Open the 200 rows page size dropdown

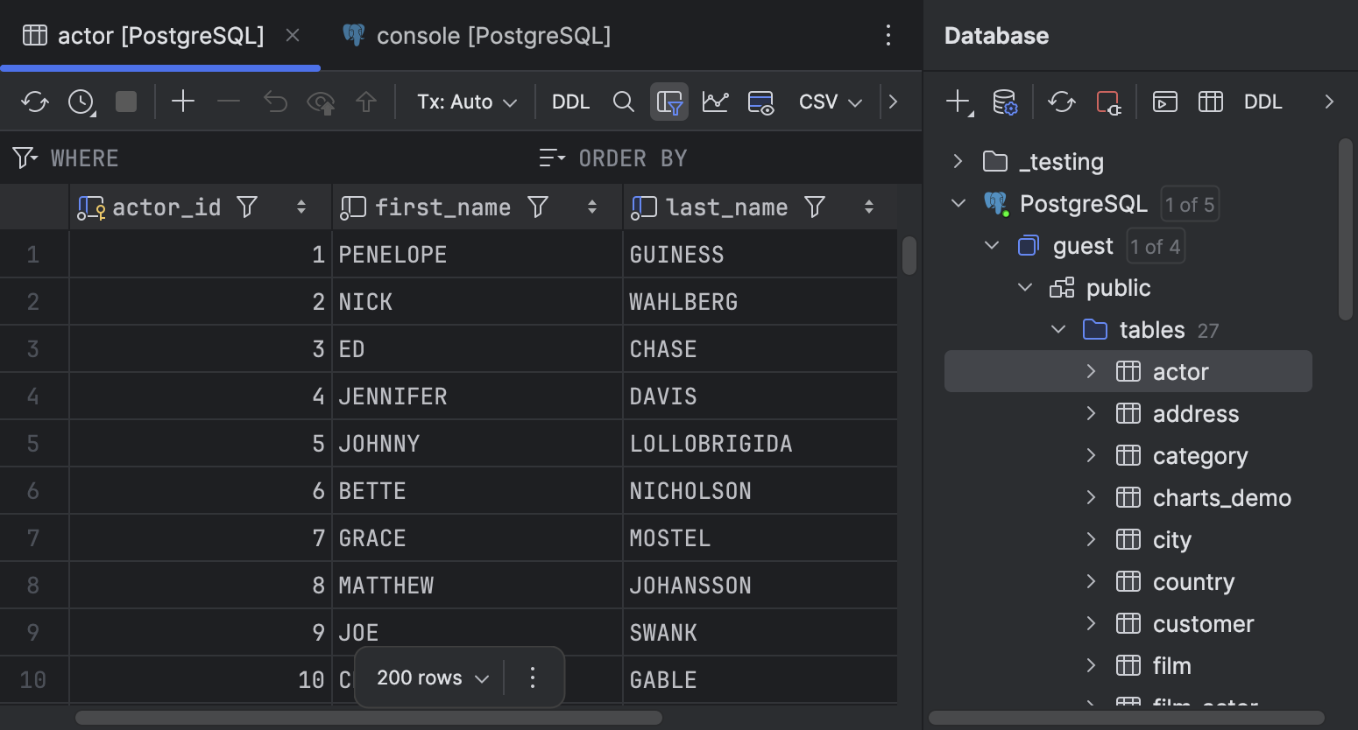(x=428, y=677)
